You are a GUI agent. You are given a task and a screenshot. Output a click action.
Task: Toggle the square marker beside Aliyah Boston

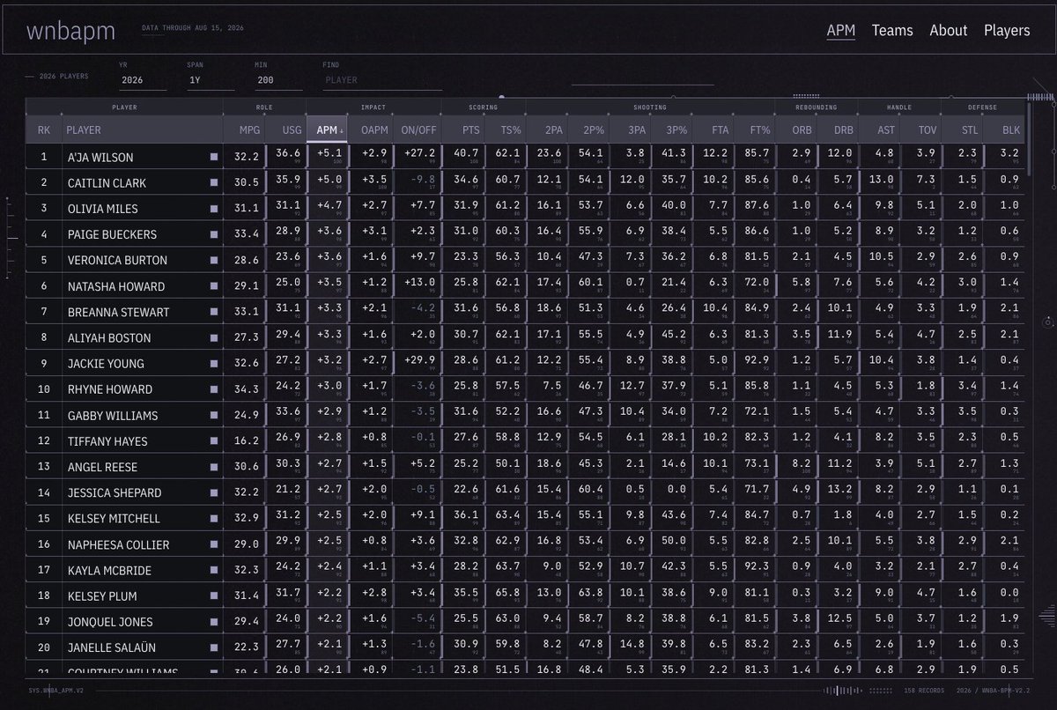click(213, 337)
